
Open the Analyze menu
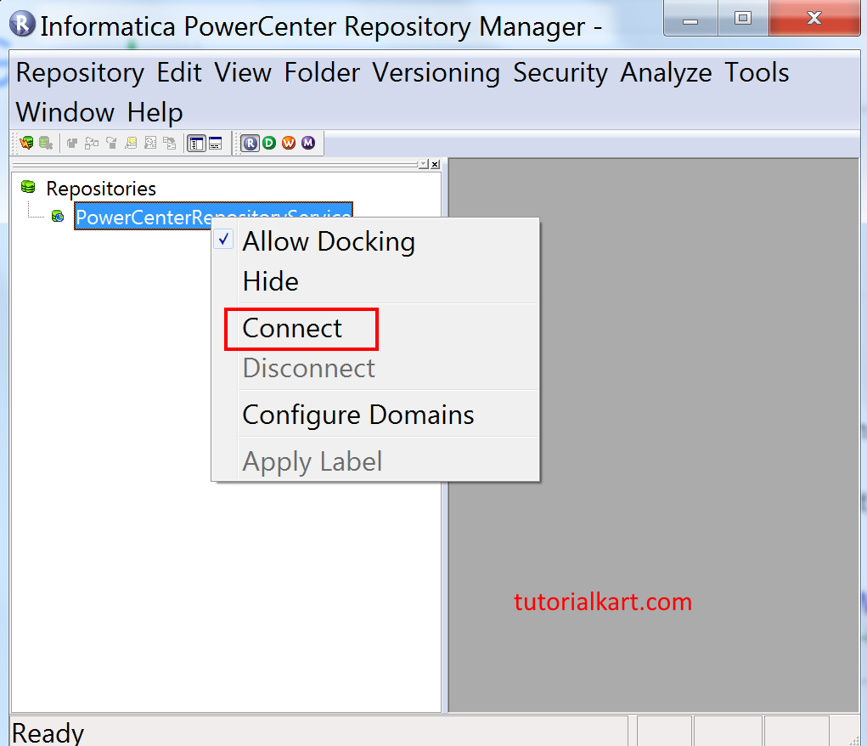click(666, 73)
